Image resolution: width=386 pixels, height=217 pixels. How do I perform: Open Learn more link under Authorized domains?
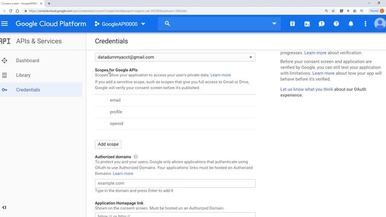[123, 174]
